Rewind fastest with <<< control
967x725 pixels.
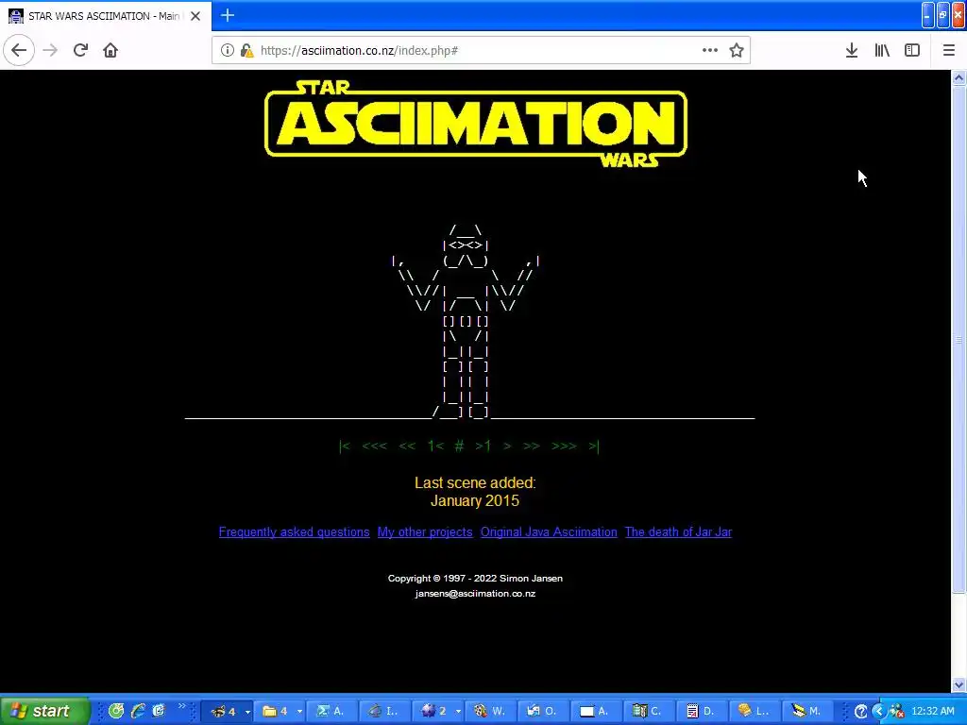click(x=374, y=446)
